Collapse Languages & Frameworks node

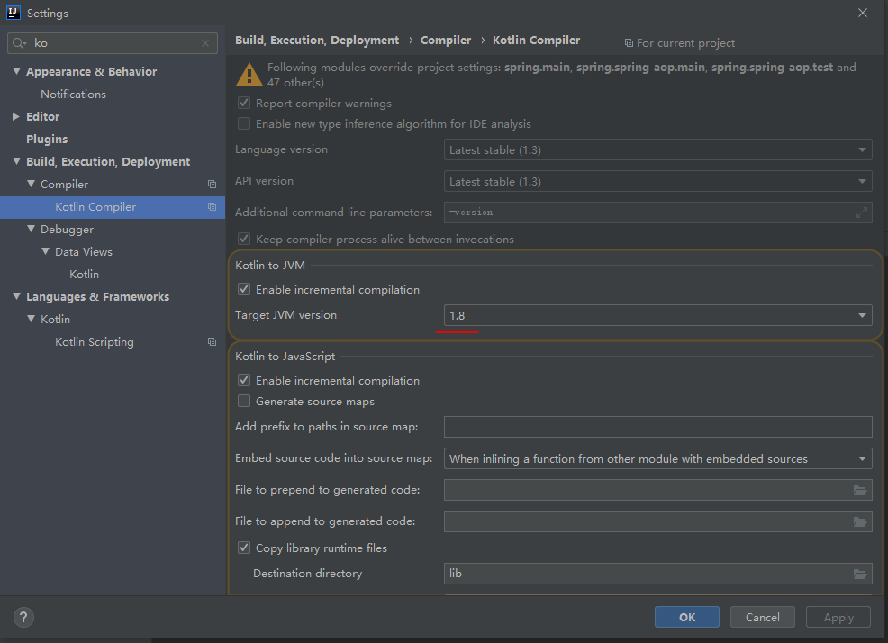click(16, 295)
